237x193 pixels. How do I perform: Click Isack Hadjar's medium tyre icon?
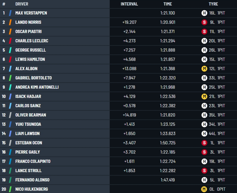204,96
